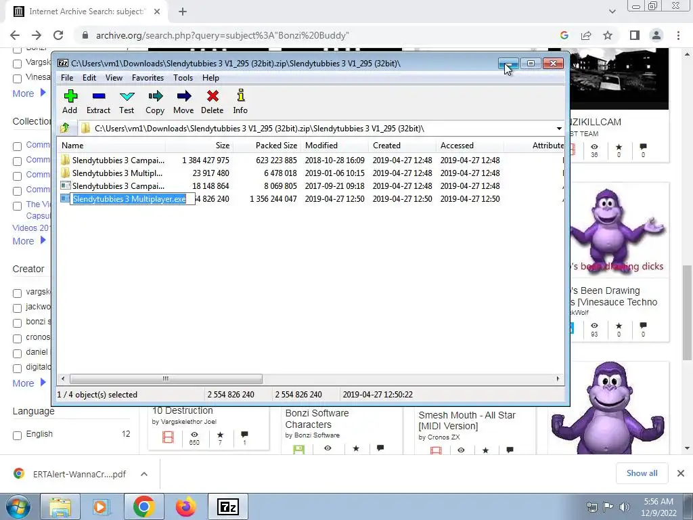Check the jackwo creator checkbox
The height and width of the screenshot is (520, 693).
click(17, 308)
